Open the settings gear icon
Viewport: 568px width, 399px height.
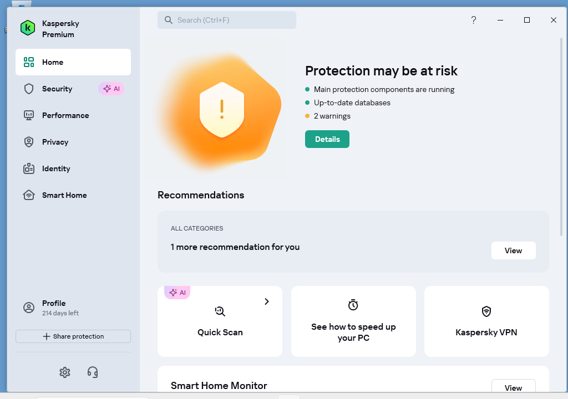click(65, 372)
